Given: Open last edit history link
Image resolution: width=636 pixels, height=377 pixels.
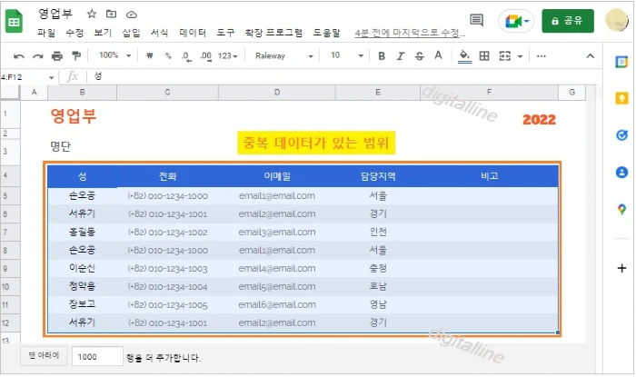Looking at the screenshot, I should (410, 34).
